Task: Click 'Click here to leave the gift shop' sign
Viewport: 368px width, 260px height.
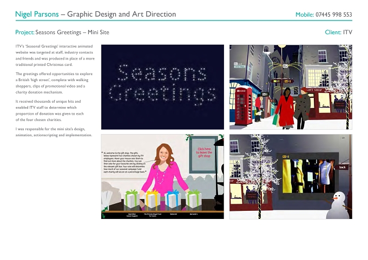Action: point(204,152)
